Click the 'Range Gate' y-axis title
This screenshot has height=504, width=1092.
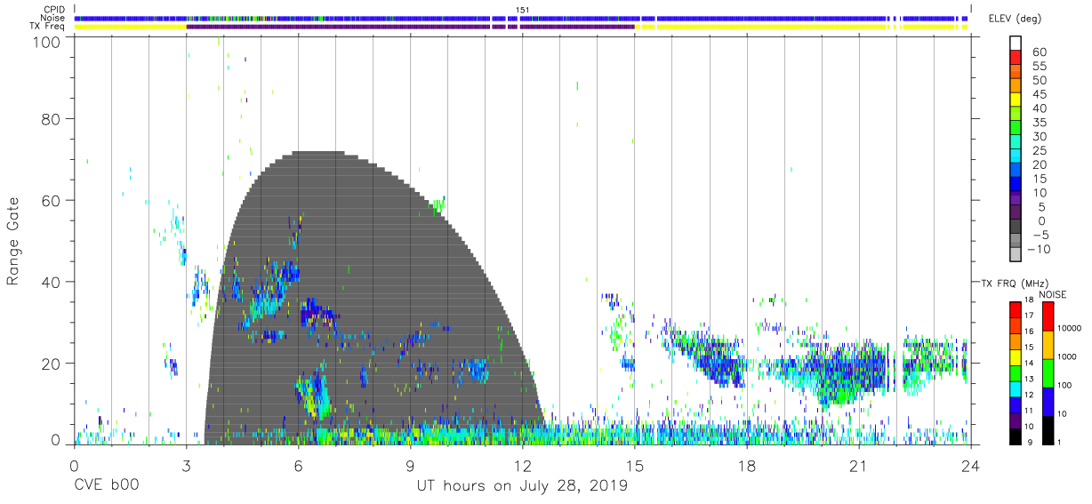13,242
